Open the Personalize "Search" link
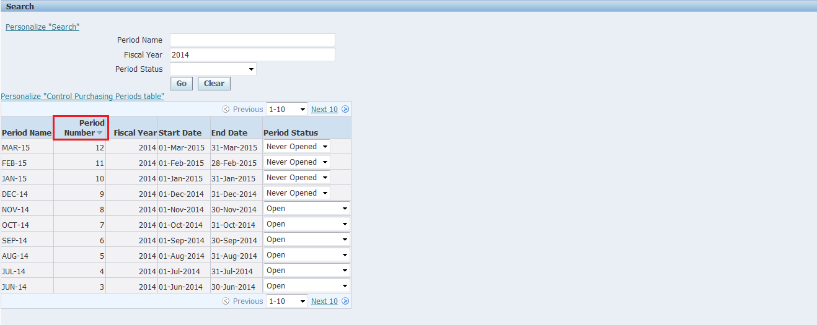The height and width of the screenshot is (325, 817). tap(43, 27)
